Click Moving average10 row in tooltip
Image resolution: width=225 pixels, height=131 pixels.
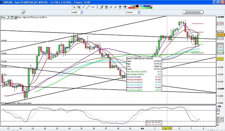pos(144,80)
